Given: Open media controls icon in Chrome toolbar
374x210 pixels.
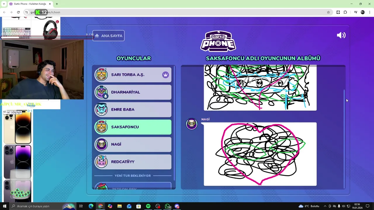Looking at the screenshot, I should pyautogui.click(x=356, y=12).
